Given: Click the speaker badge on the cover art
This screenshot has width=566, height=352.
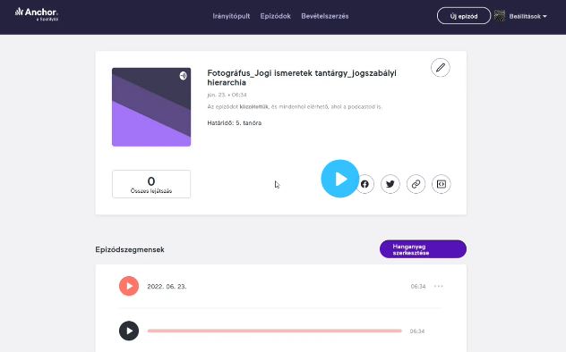Looking at the screenshot, I should [184, 76].
